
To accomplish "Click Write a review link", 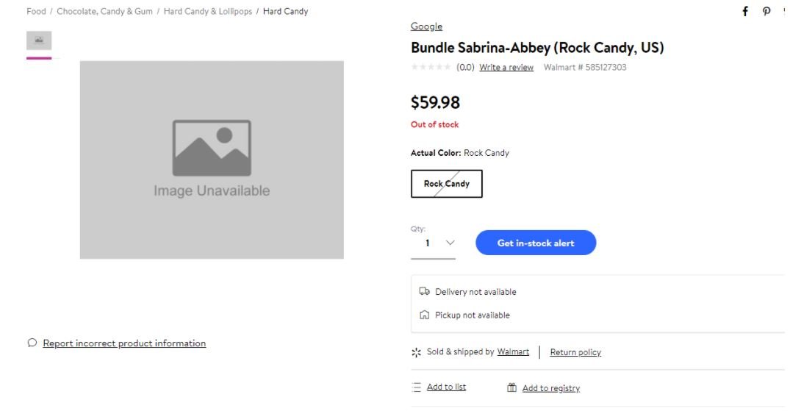I will 506,68.
